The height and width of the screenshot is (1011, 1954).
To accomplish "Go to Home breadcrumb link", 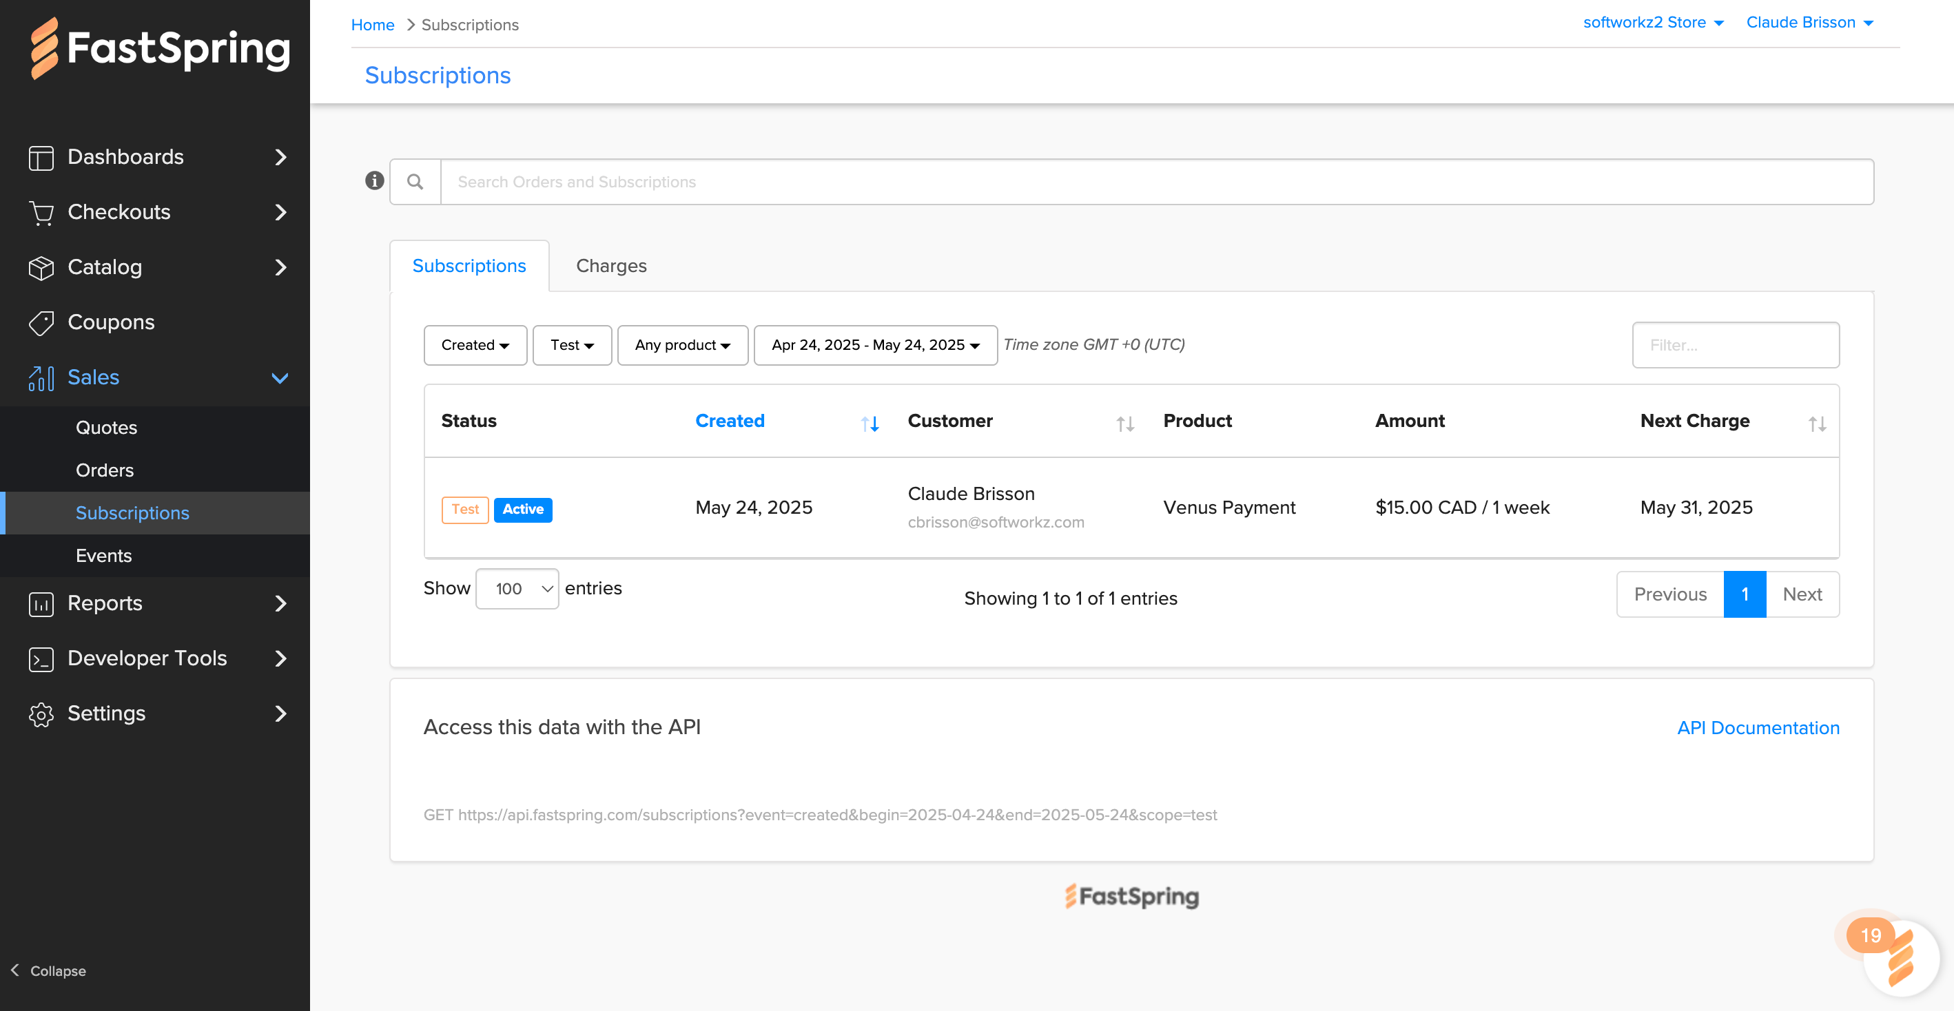I will [373, 25].
